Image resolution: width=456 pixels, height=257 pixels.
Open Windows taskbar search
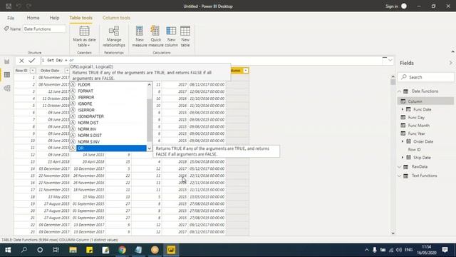pos(24,250)
